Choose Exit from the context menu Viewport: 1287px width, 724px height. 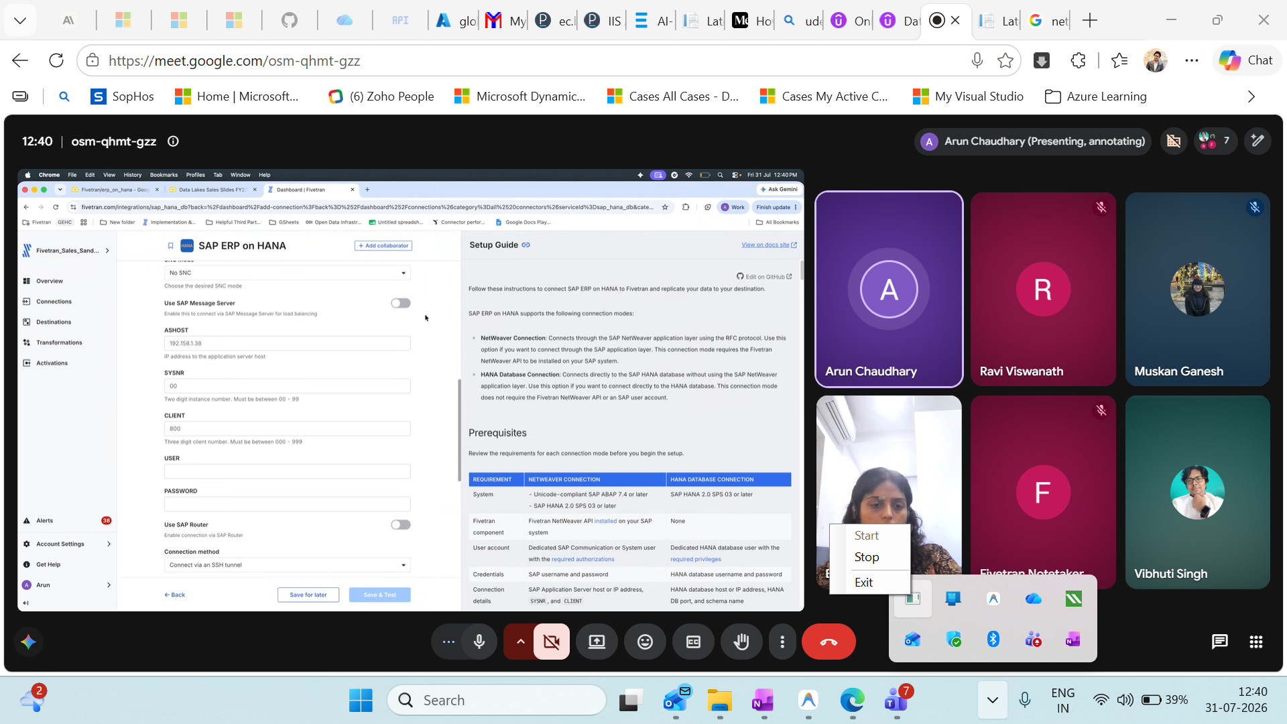coord(863,583)
